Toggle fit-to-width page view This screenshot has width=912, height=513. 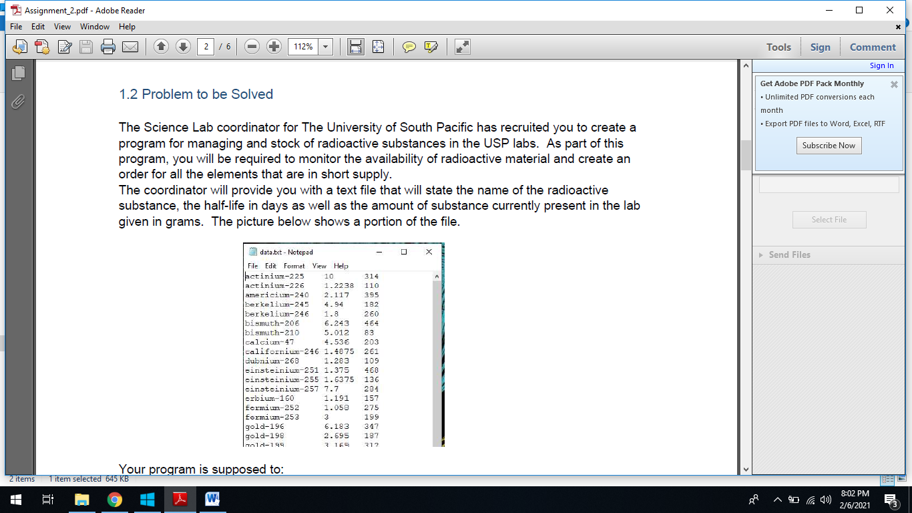coord(355,46)
